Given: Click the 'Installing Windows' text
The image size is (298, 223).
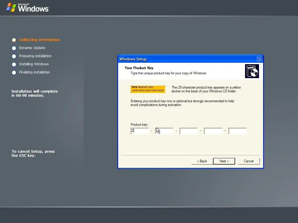Looking at the screenshot, I should [34, 64].
